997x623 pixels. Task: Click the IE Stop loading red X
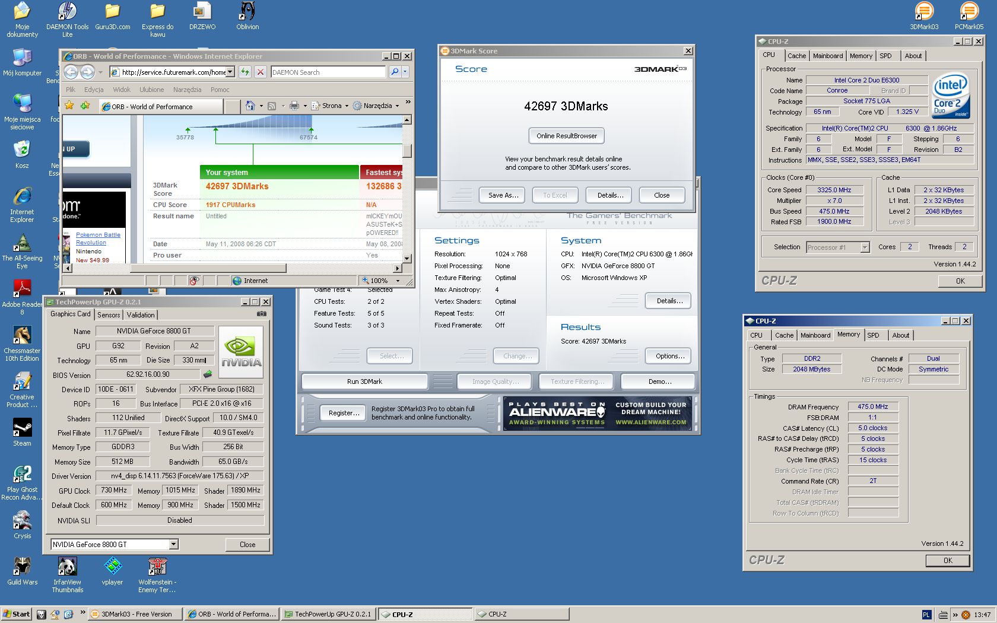point(260,72)
